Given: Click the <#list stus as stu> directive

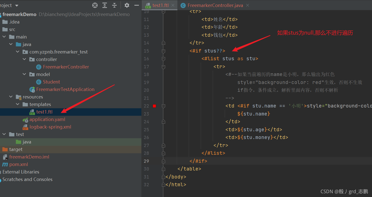Looking at the screenshot, I should [230, 59].
